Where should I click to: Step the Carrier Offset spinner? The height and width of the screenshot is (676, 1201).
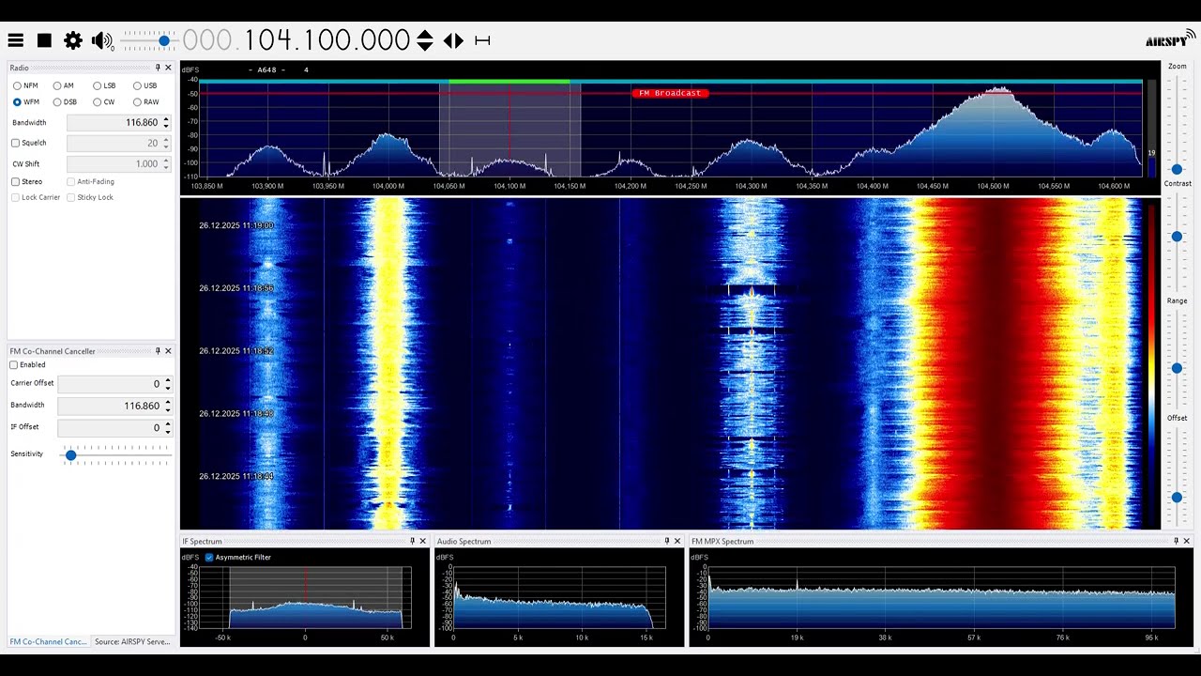pos(167,383)
